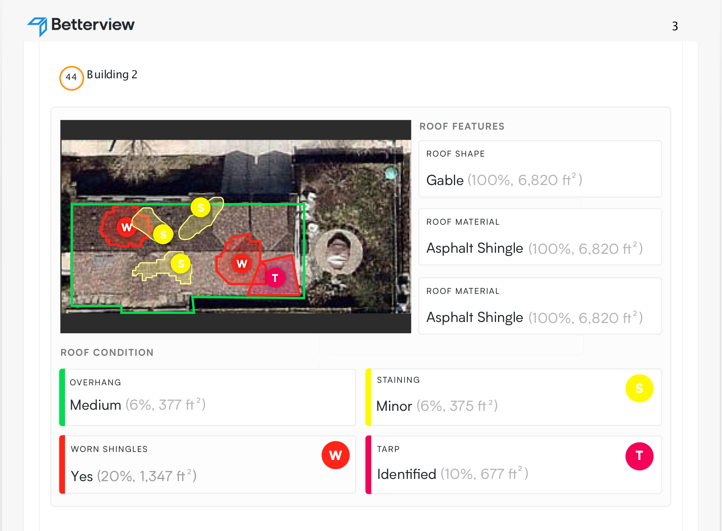Select the Overhang Medium condition card

[207, 397]
